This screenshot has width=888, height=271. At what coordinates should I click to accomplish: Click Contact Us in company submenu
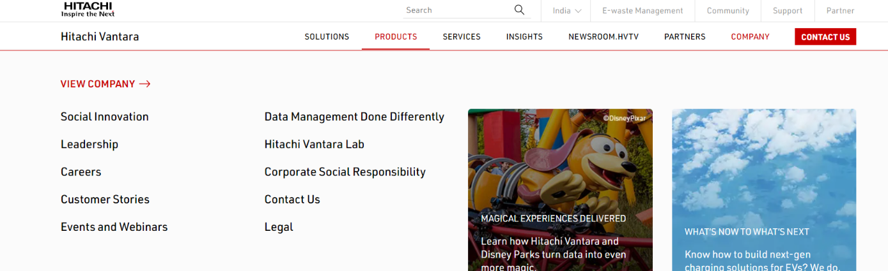click(x=292, y=199)
